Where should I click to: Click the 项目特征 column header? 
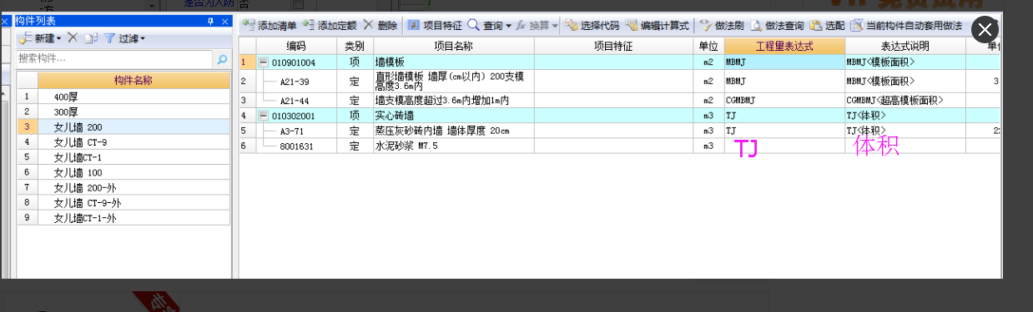pyautogui.click(x=613, y=46)
